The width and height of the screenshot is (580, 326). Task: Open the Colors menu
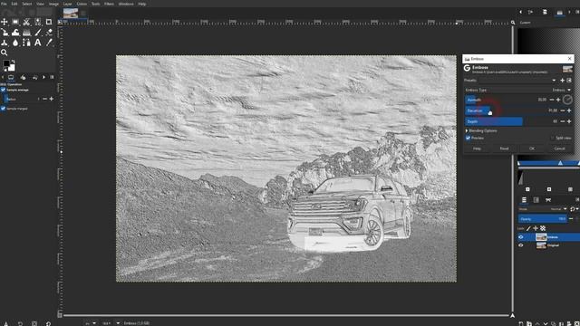[x=82, y=4]
